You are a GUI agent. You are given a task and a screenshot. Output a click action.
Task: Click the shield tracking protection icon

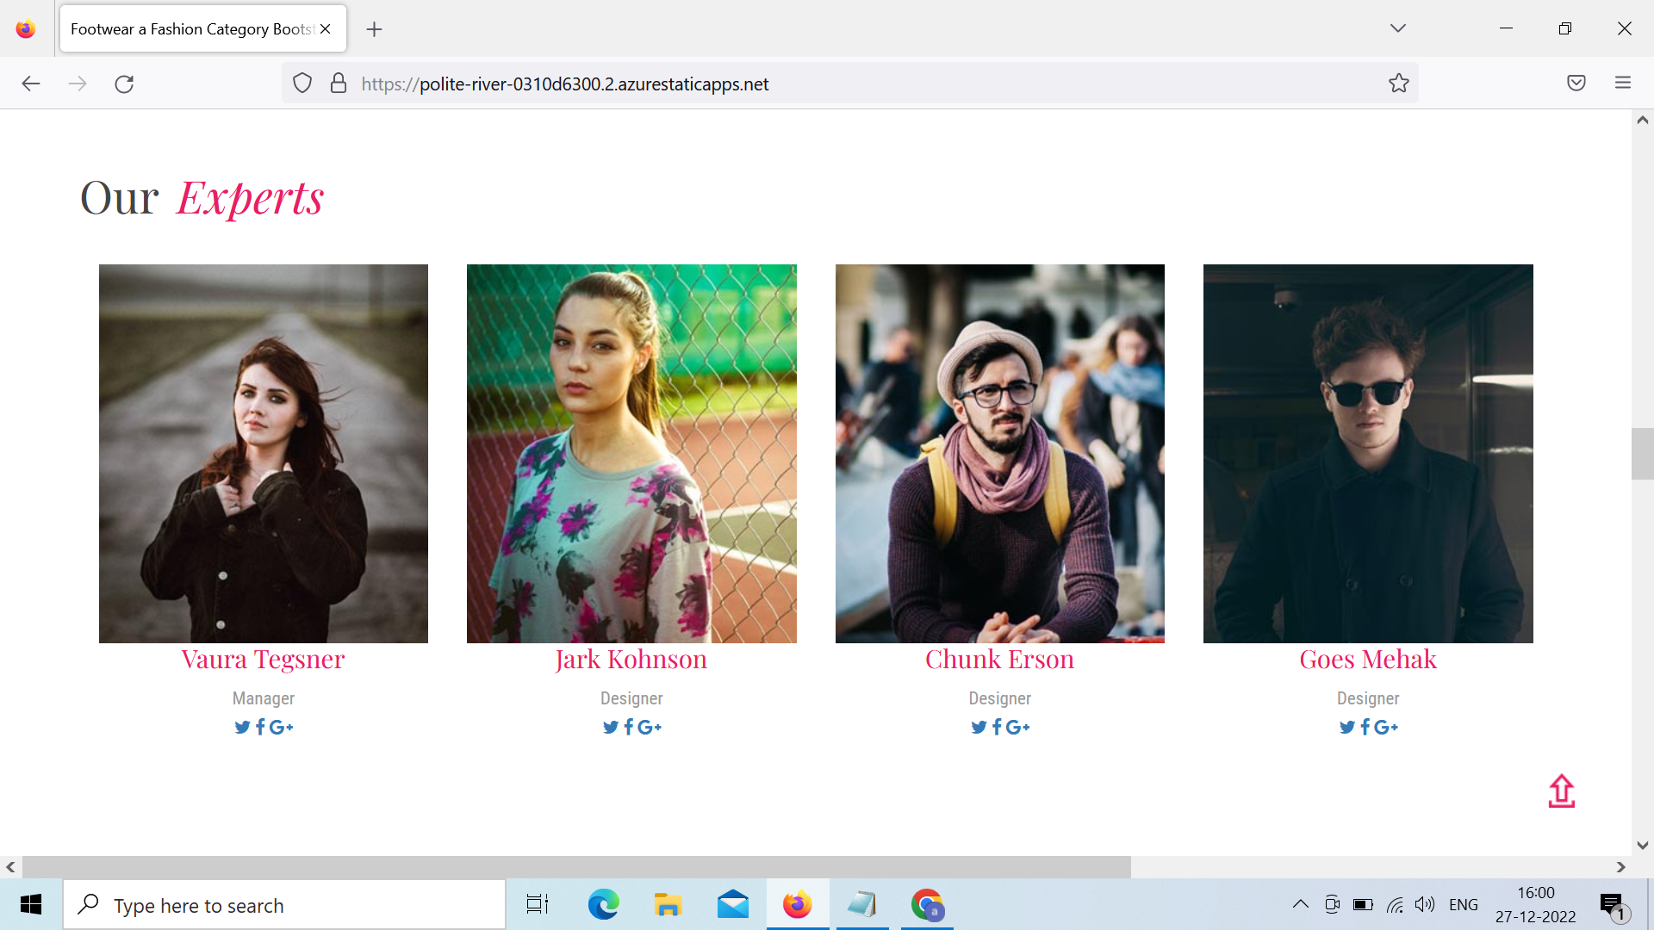(302, 84)
